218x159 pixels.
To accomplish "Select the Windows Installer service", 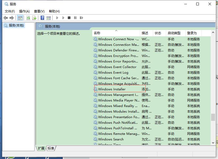I will coord(152,89).
